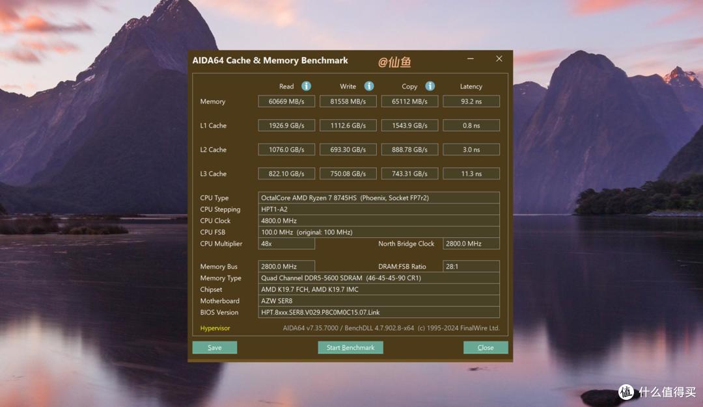
Task: Click L2 Cache Read 1076.0 GB/s field
Action: (x=286, y=150)
